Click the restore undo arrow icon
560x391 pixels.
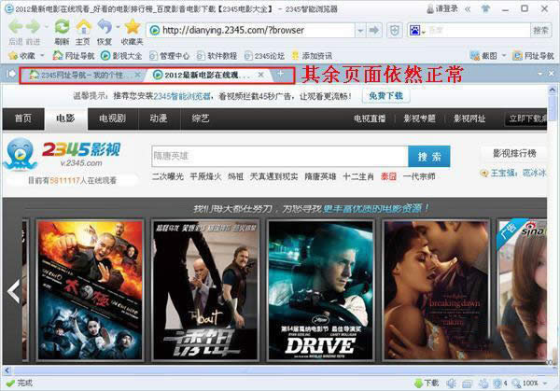pos(105,26)
